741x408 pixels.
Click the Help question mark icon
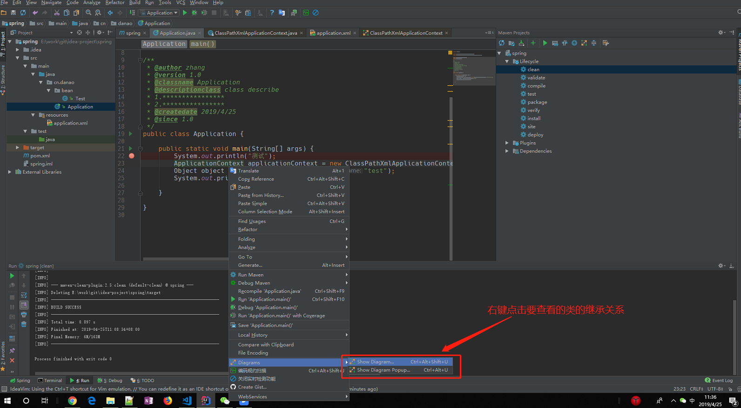coord(272,13)
